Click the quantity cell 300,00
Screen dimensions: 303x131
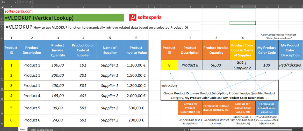click(58, 75)
